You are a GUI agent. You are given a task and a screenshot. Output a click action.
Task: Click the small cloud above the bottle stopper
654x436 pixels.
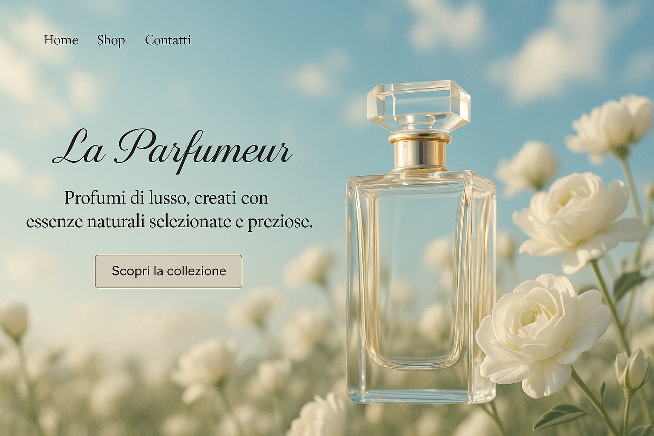(316, 77)
